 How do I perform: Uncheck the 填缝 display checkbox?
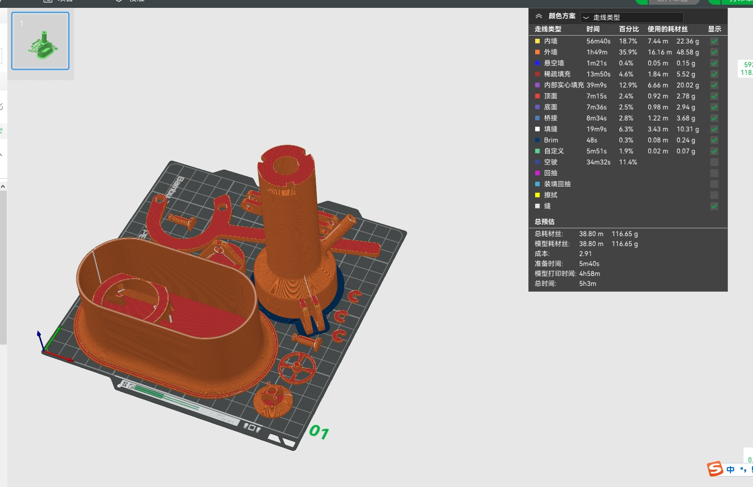point(714,129)
